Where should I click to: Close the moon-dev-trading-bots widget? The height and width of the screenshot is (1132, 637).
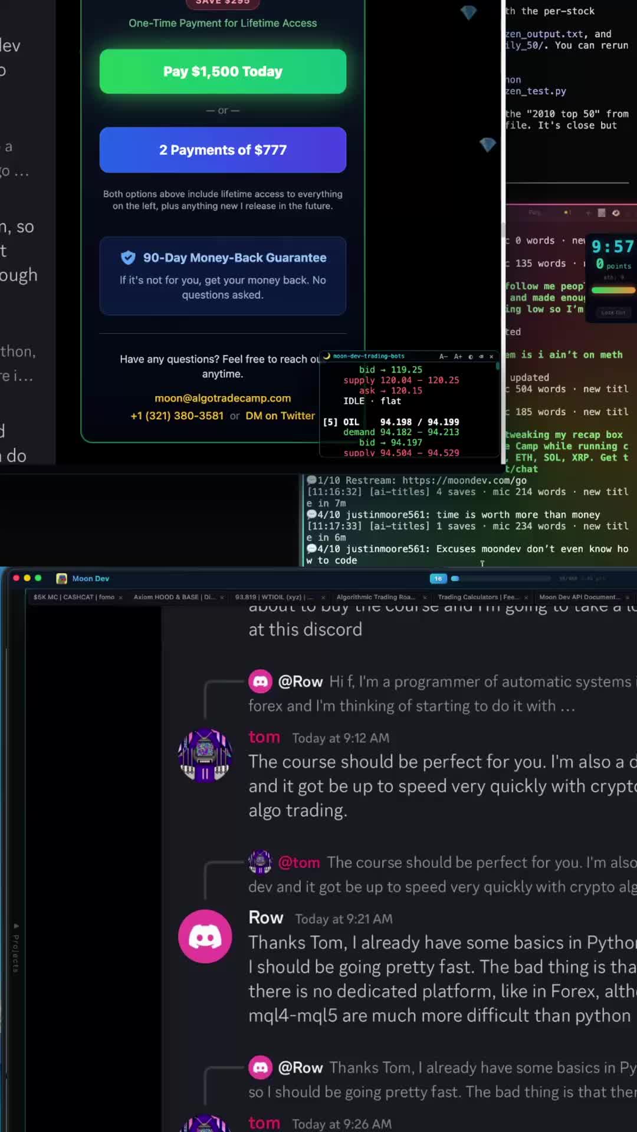(x=491, y=356)
